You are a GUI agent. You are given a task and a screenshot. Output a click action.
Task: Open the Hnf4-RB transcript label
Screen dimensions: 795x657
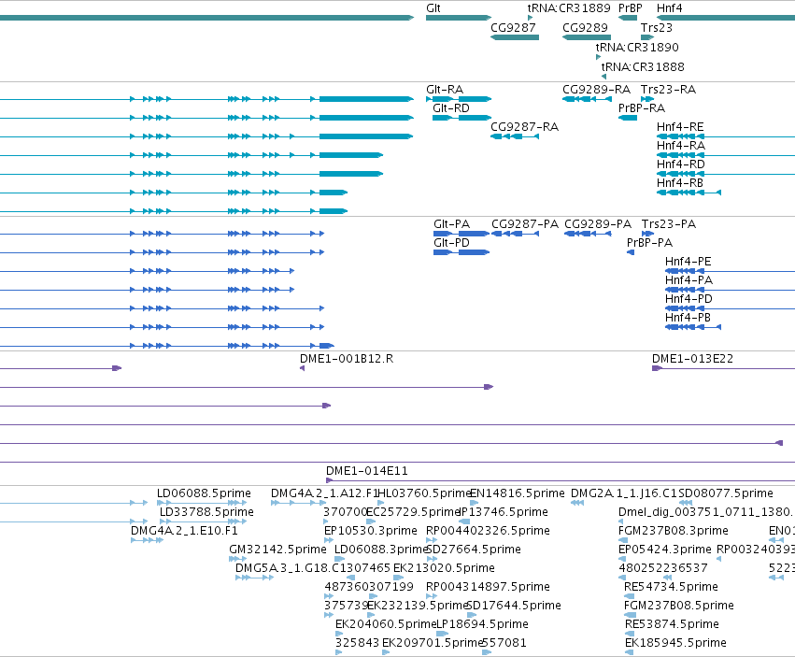click(x=680, y=182)
